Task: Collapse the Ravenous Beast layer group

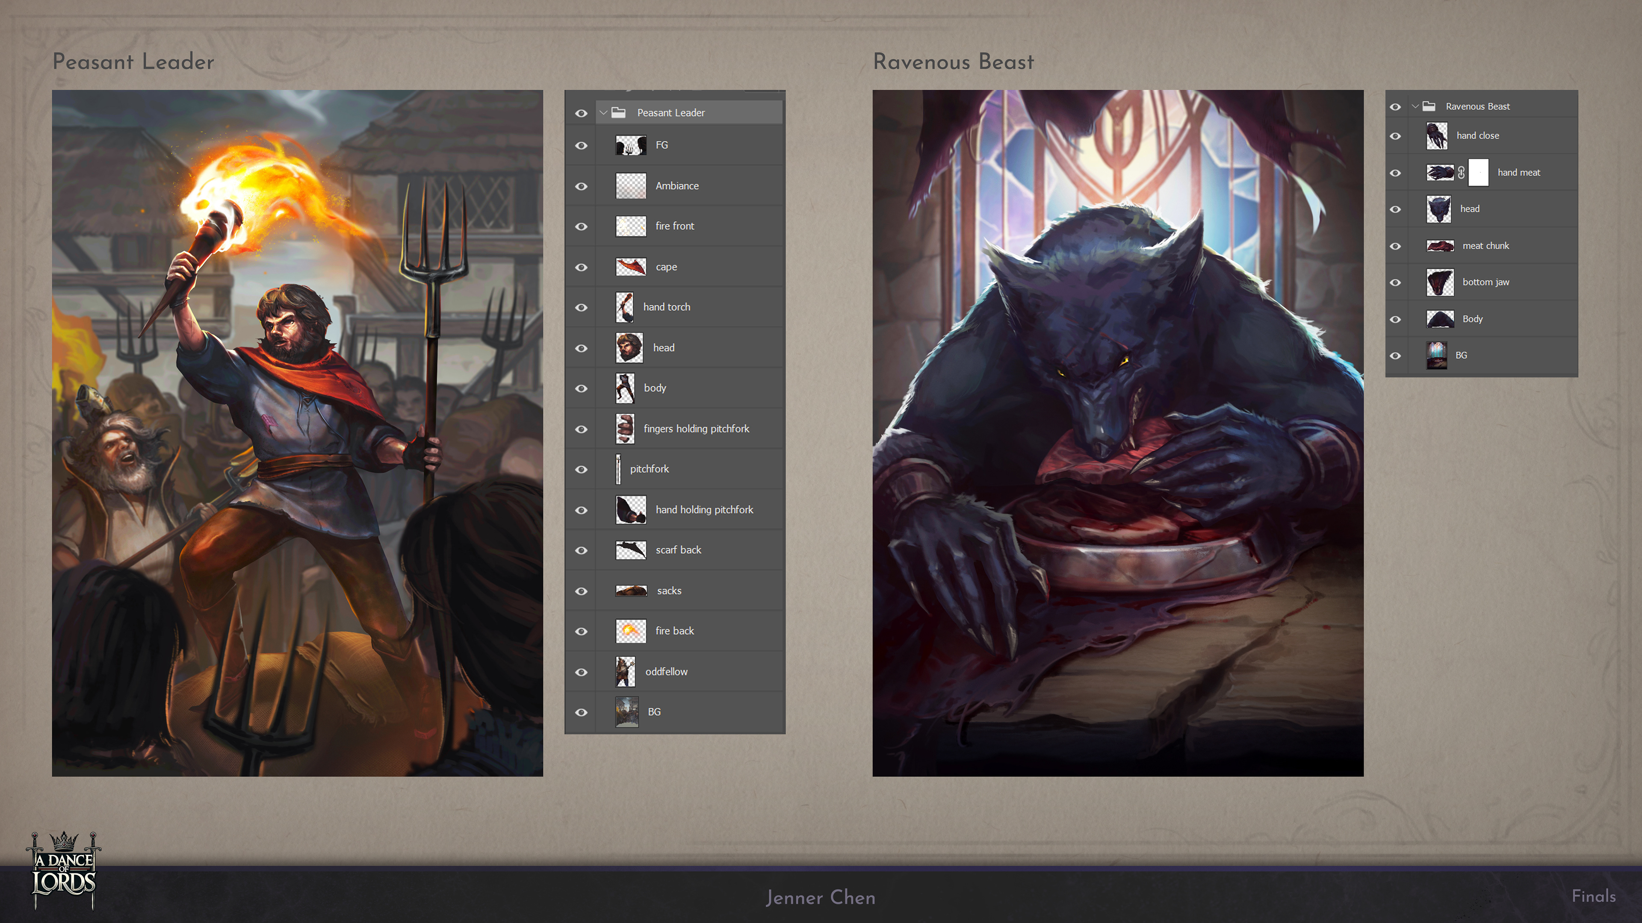Action: coord(1415,106)
